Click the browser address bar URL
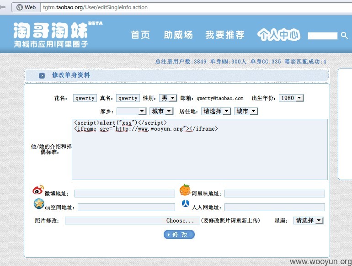Screen dimensions: 352x266 point(95,7)
